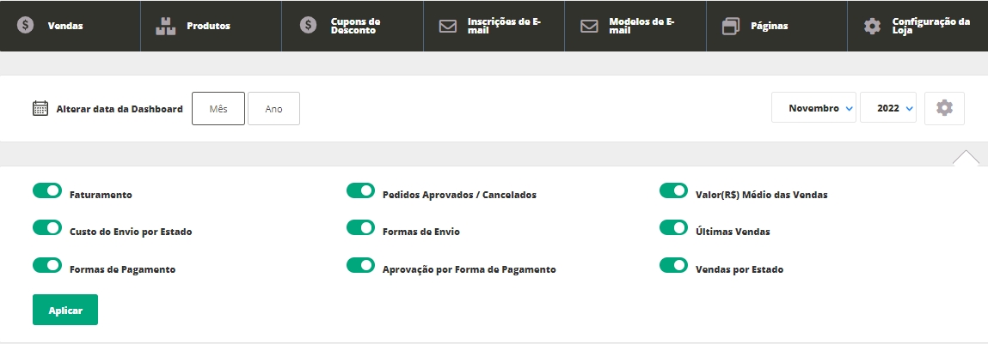This screenshot has width=988, height=344.
Task: Click the dollar icon beside Vendas
Action: point(26,26)
